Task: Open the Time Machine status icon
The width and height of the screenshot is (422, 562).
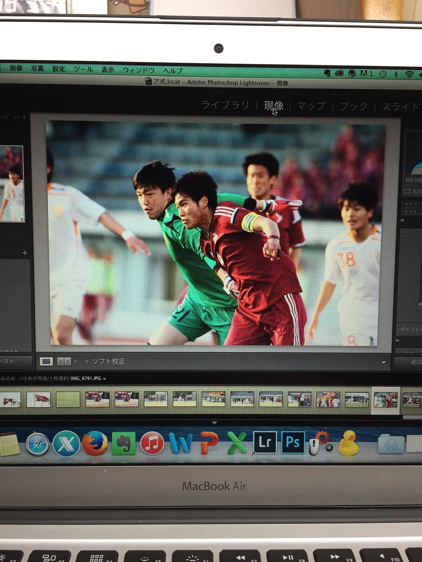Action: click(383, 74)
